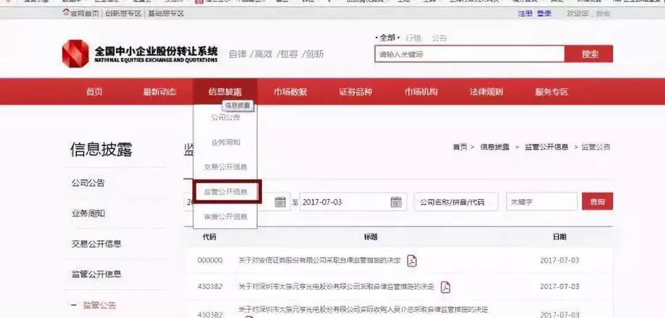This screenshot has width=665, height=318.
Task: Click the 日期 column header
Action: coord(559,237)
